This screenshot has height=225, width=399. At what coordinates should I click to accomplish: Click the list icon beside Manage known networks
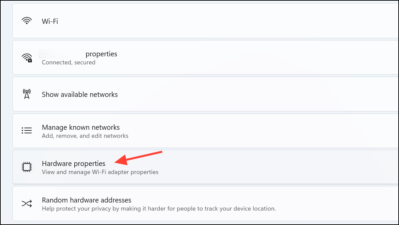[27, 130]
